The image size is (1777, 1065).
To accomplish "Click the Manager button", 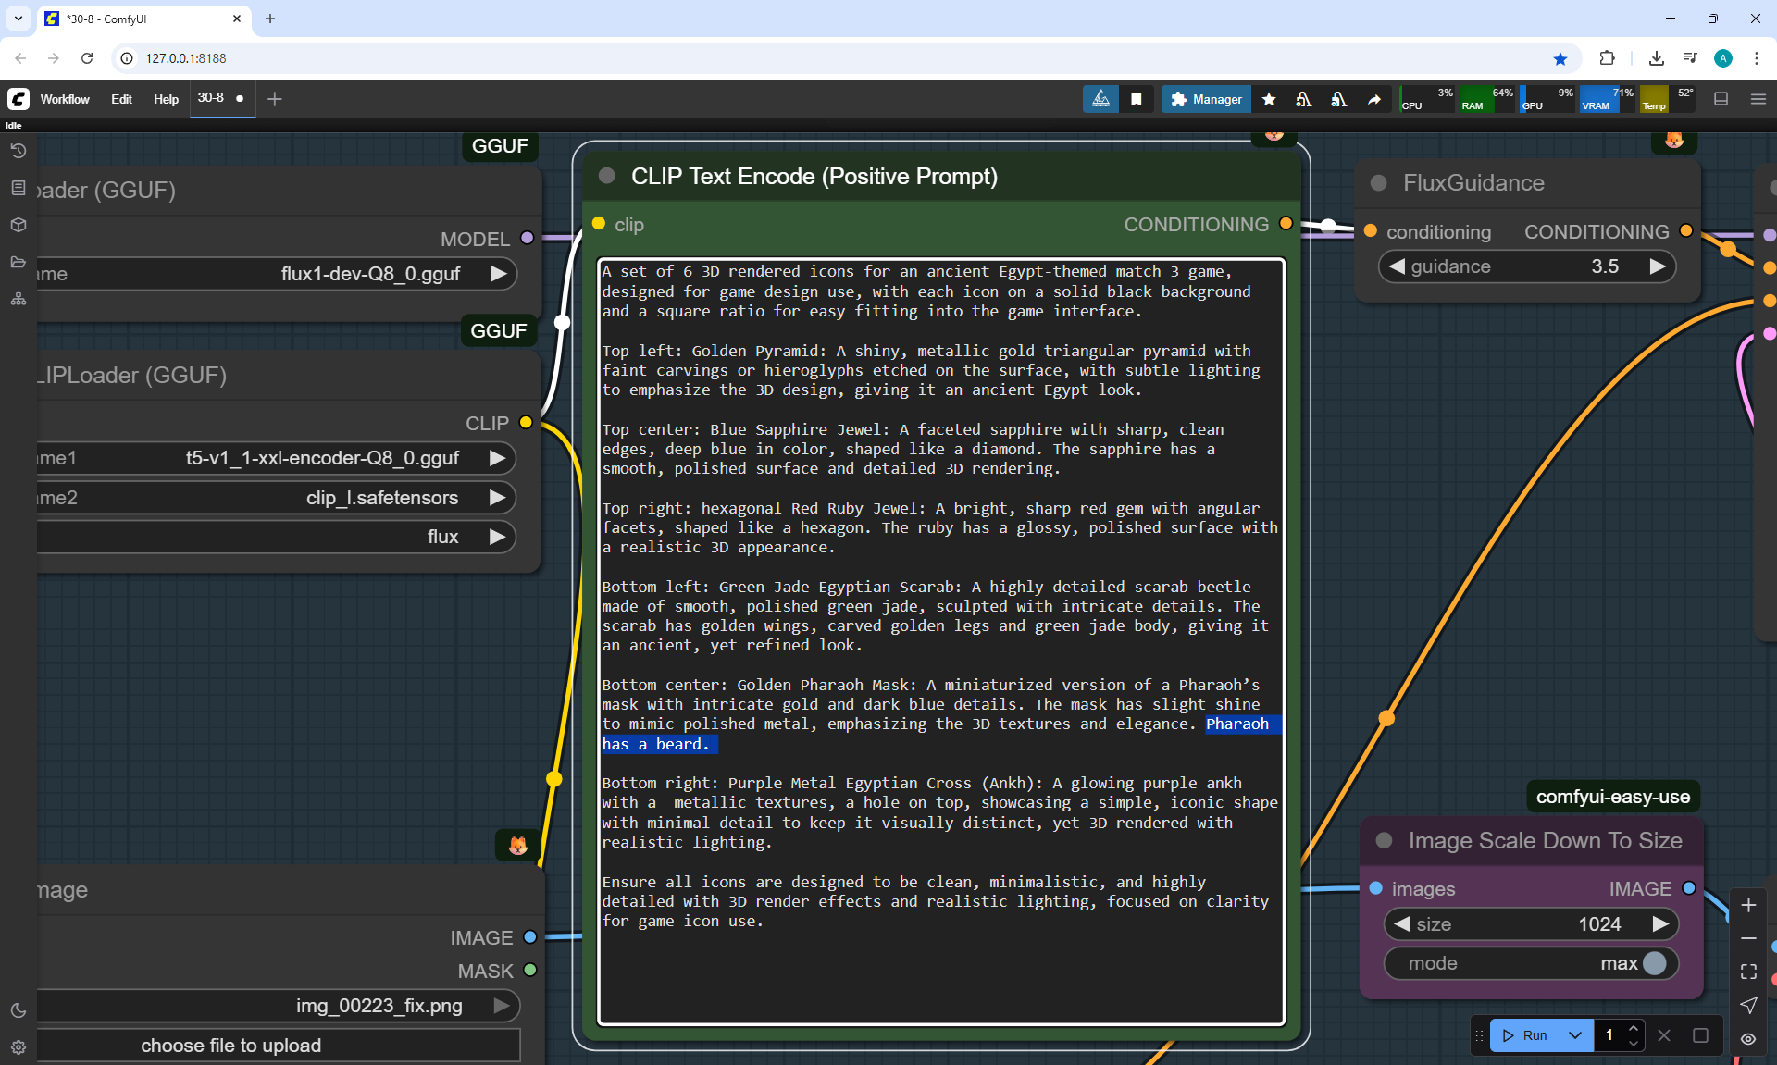I will 1206,99.
